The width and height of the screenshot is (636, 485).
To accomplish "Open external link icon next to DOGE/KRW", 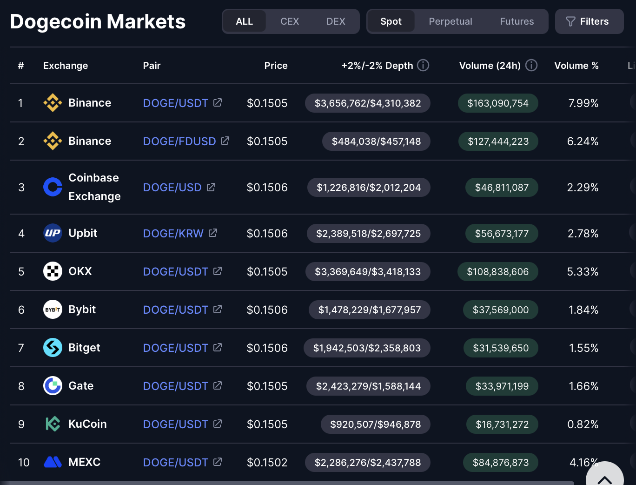I will pyautogui.click(x=213, y=233).
